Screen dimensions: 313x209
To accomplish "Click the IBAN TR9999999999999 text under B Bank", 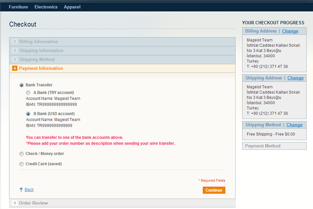I will (49, 125).
